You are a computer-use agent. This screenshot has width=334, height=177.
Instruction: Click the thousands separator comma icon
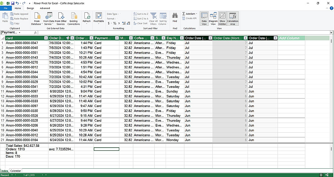coord(119,23)
